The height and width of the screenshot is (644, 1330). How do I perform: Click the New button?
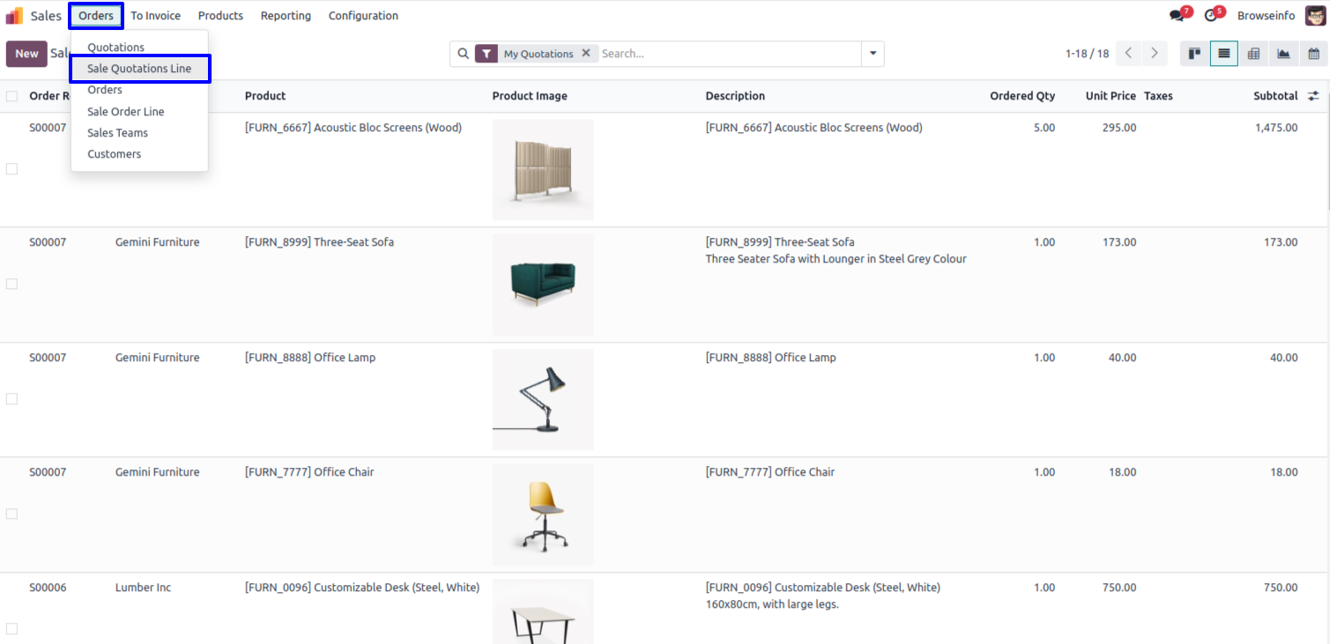(26, 54)
